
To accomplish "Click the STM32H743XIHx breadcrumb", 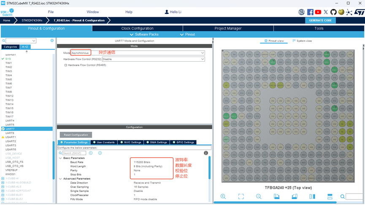I will 32,21.
